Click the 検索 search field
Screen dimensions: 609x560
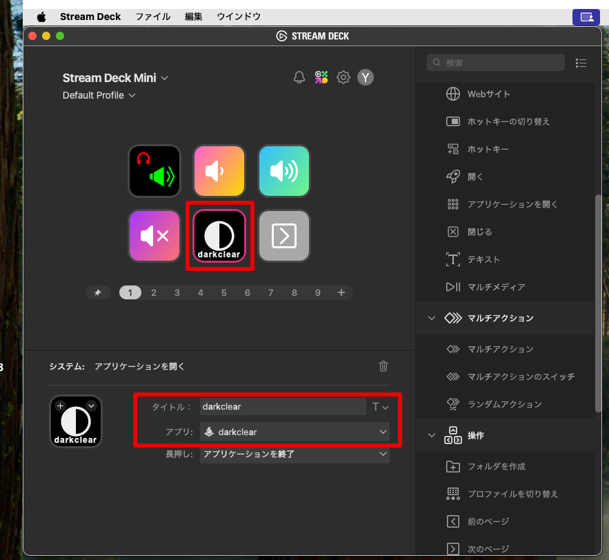[496, 63]
